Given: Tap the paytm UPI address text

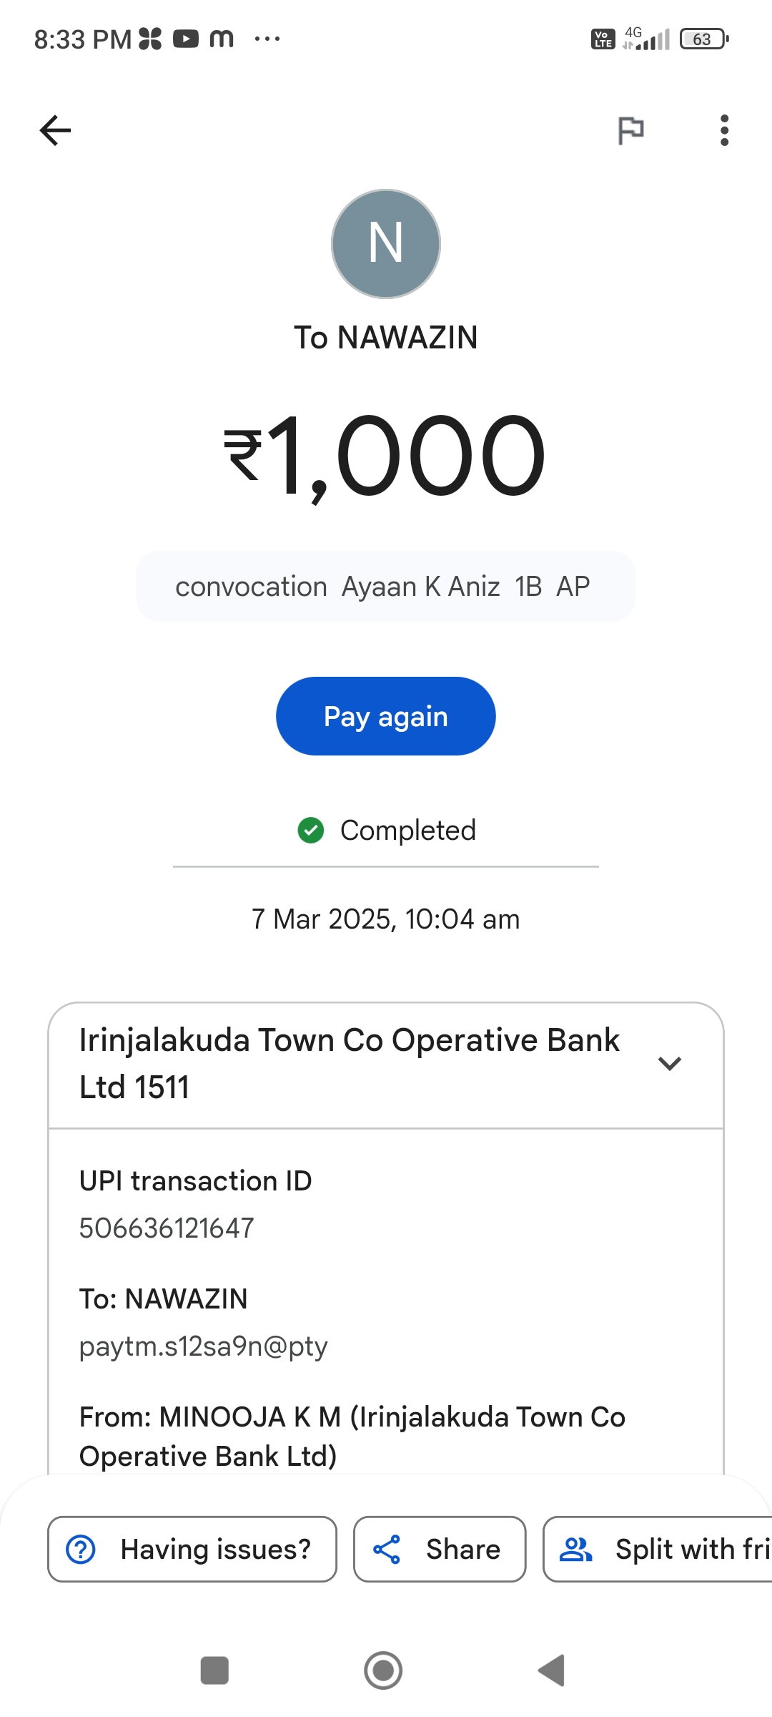Looking at the screenshot, I should pyautogui.click(x=203, y=1346).
